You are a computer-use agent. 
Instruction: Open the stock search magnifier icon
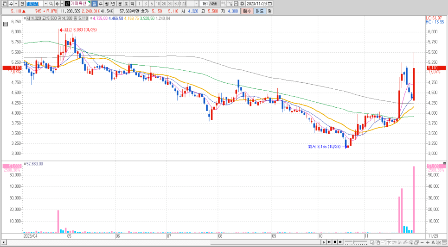(51, 4)
